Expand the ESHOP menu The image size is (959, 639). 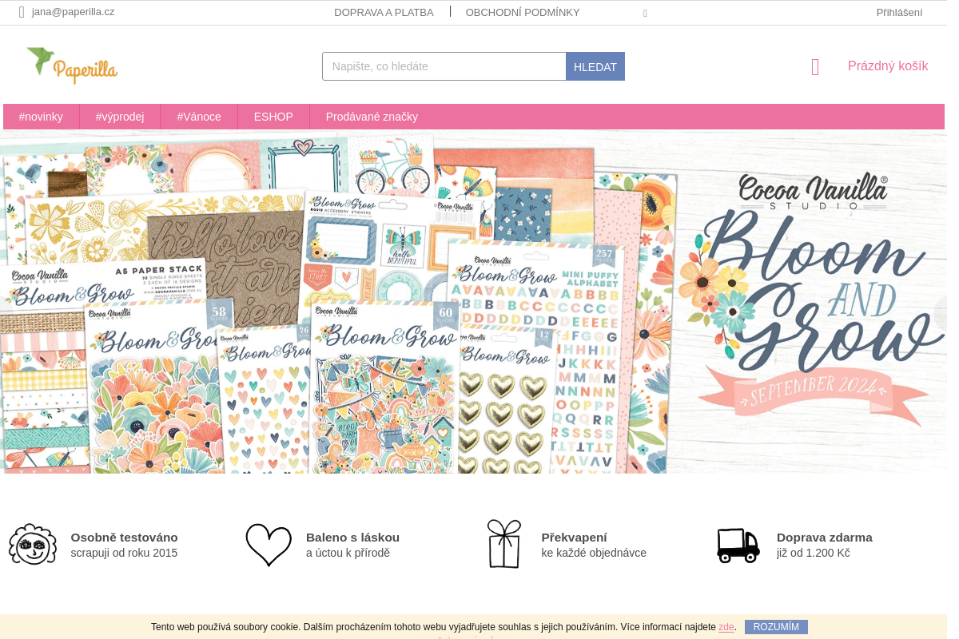273,117
